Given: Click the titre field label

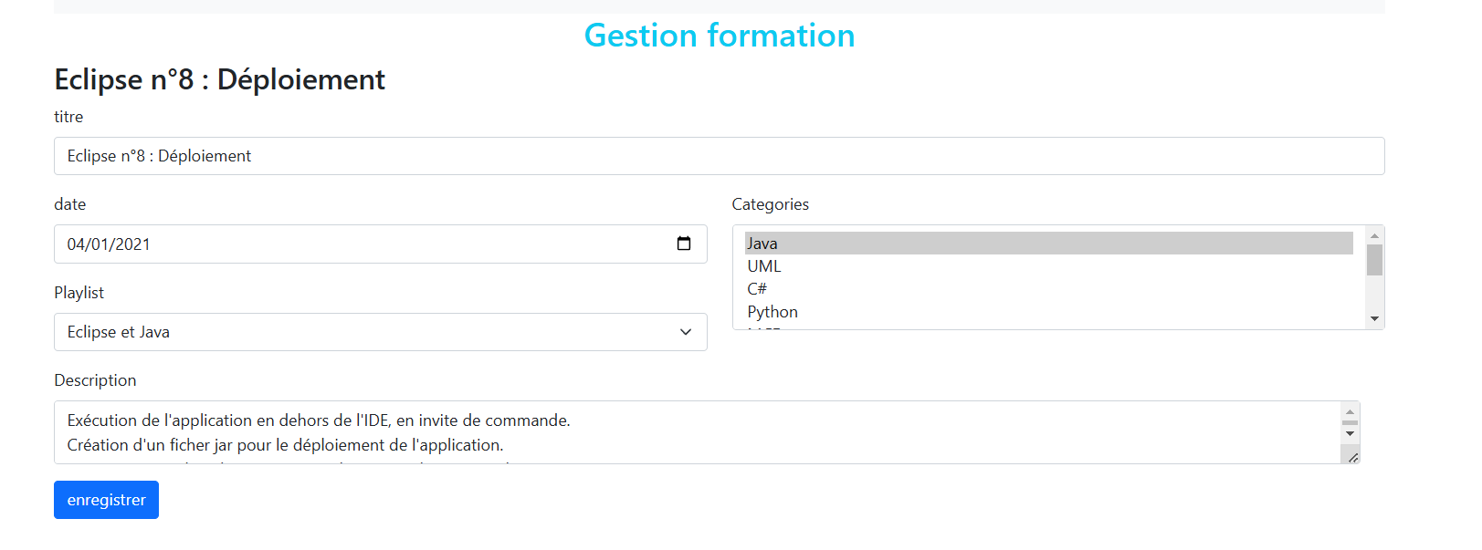Looking at the screenshot, I should [68, 117].
